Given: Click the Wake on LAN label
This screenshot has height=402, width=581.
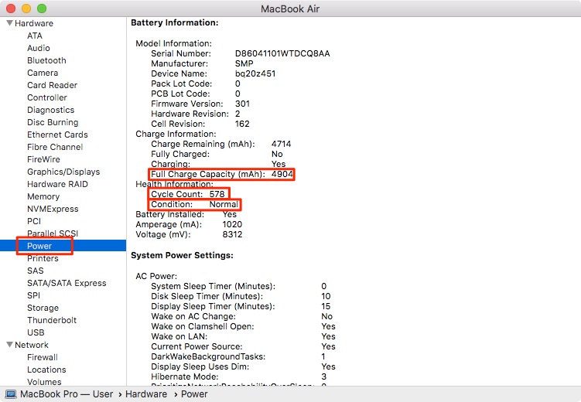Looking at the screenshot, I should click(179, 336).
